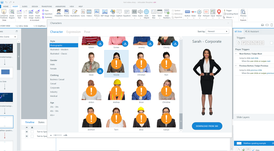This screenshot has width=274, height=151.
Task: Select the Nicole character thumbnail
Action: [x=116, y=64]
